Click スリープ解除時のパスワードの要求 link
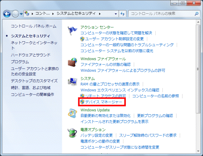The width and height of the screenshot is (203, 156). point(148,135)
